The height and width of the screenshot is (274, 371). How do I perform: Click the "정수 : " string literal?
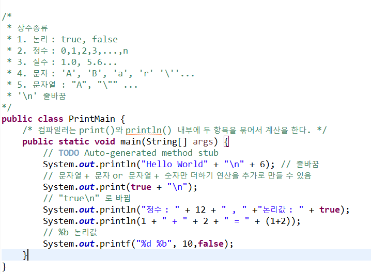[x=160, y=209]
